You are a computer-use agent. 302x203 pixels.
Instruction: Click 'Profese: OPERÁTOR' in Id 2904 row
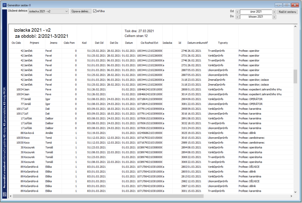(x=250, y=99)
